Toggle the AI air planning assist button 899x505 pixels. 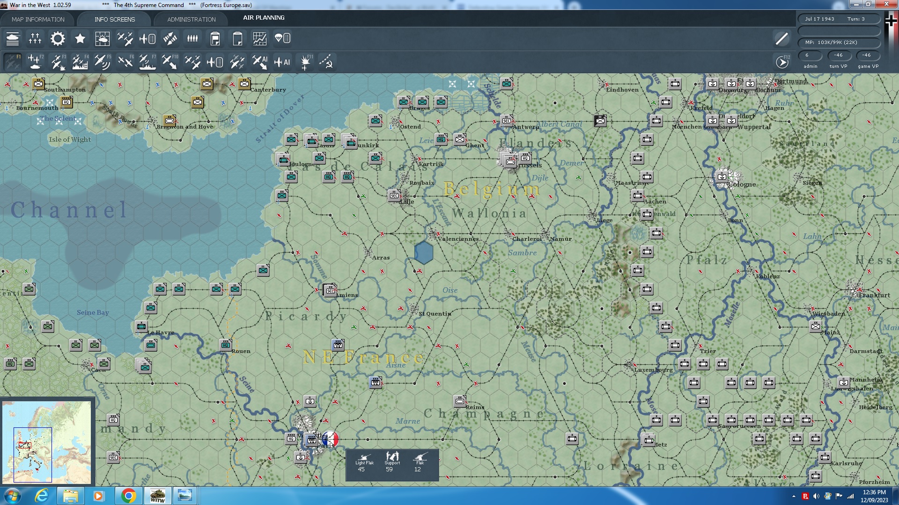(282, 62)
